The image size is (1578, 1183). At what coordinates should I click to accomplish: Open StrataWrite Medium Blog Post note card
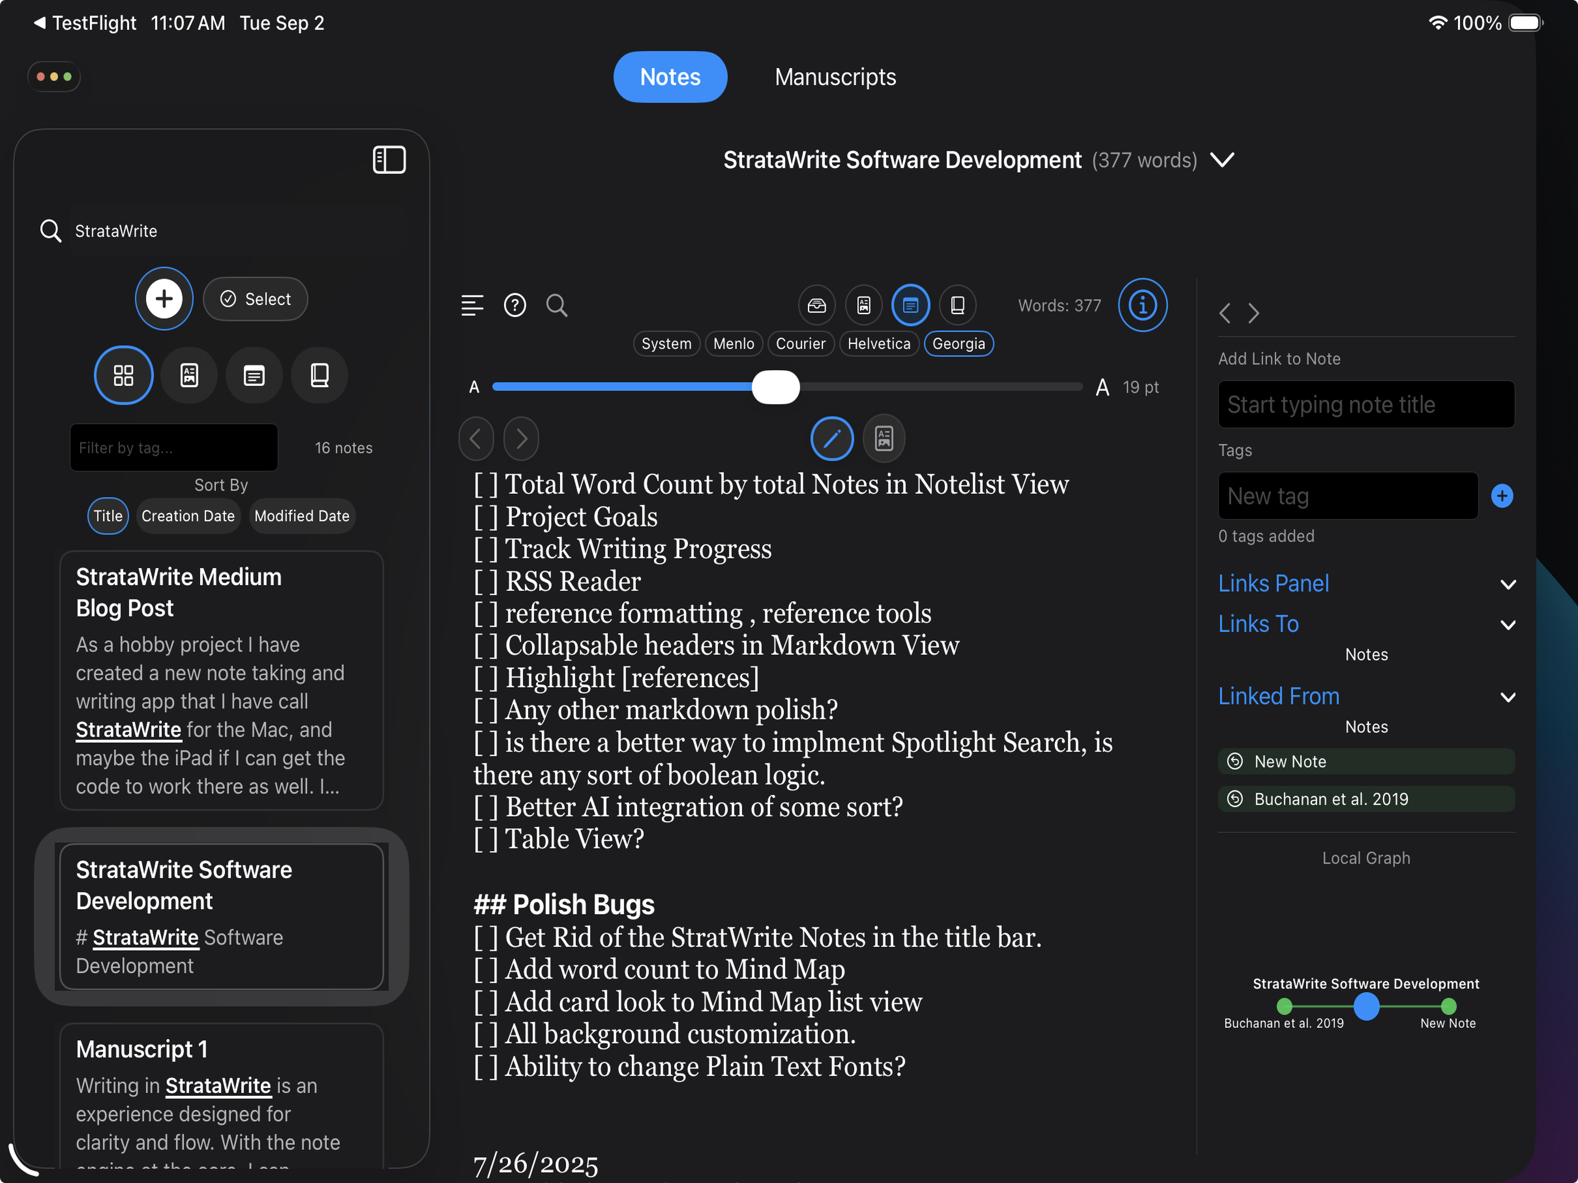222,680
